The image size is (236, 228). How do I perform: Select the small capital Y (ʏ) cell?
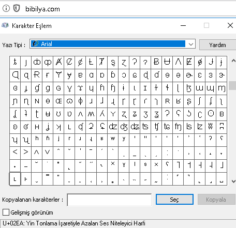113,114
